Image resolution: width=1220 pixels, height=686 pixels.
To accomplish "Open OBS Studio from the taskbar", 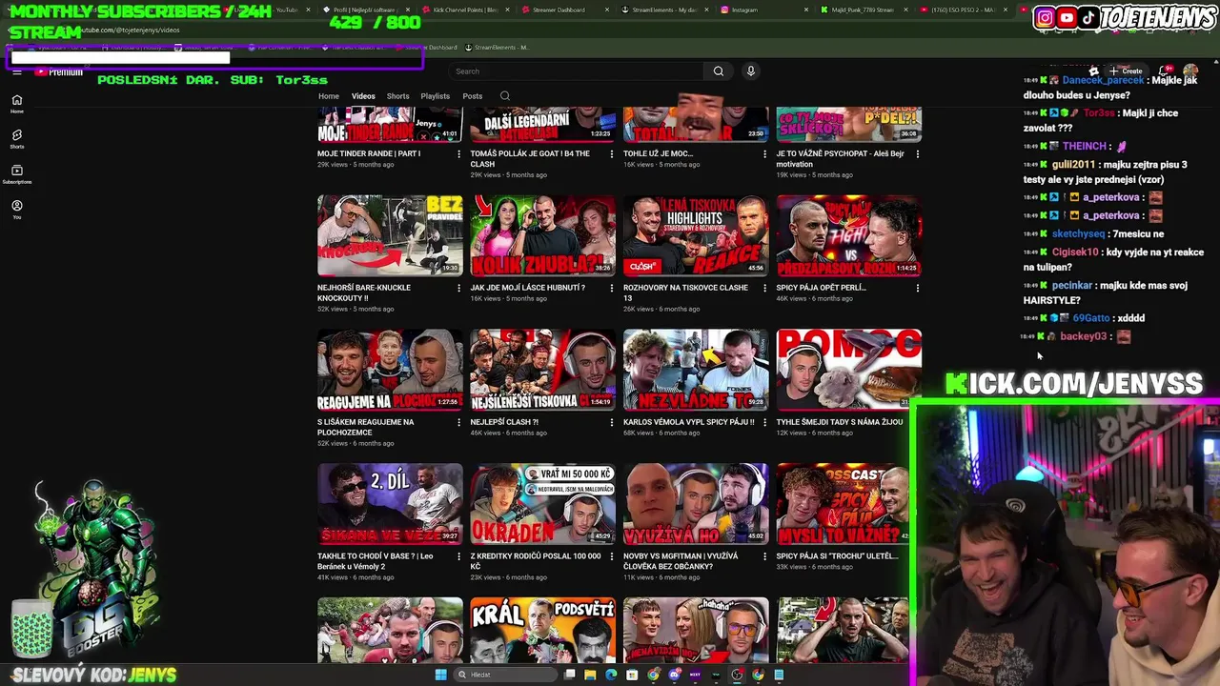I will point(737,675).
